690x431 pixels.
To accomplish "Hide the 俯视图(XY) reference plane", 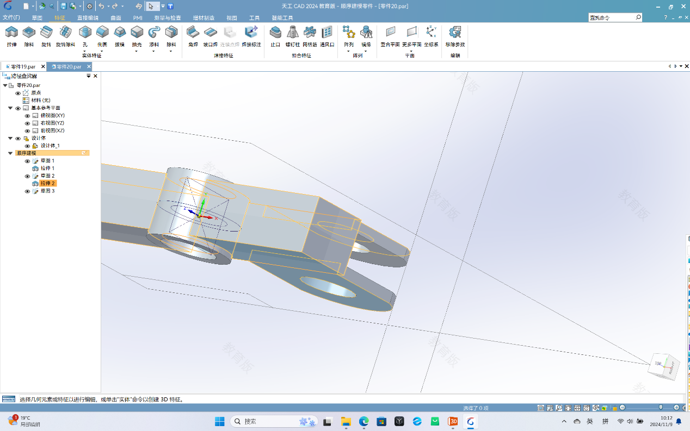I will [28, 116].
